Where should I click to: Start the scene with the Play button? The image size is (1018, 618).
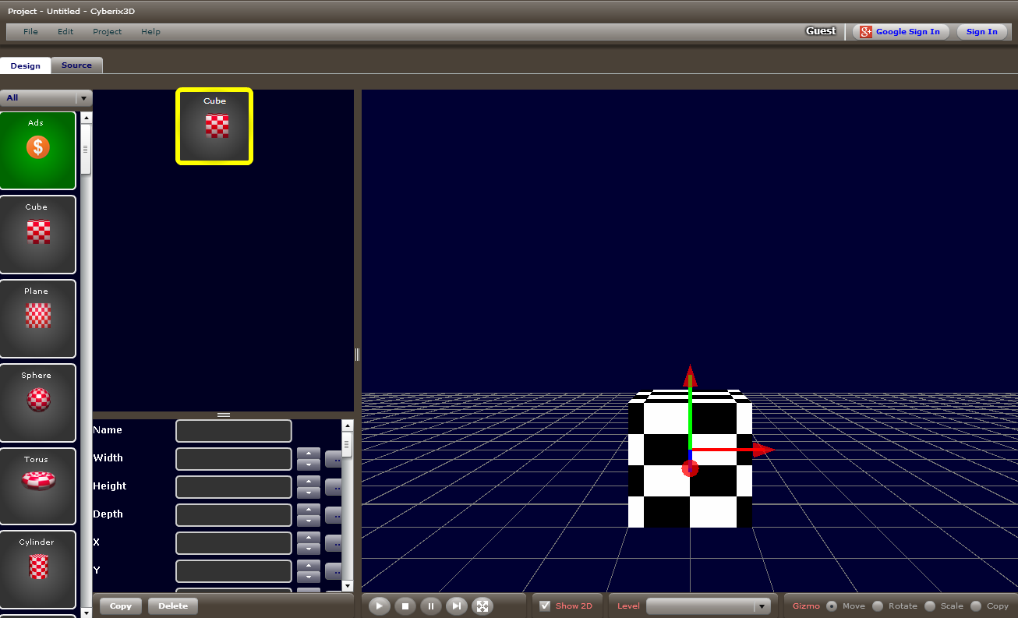click(x=379, y=606)
